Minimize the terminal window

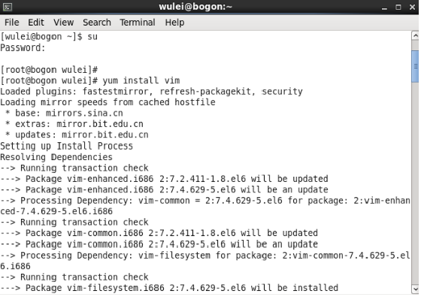point(384,8)
